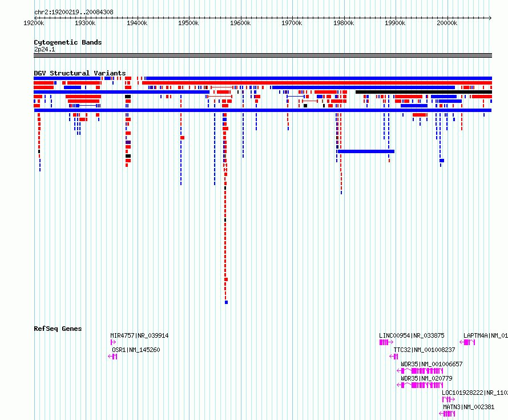This screenshot has width=508, height=420.
Task: Click the WDR35|NM_020779 label
Action: (x=426, y=378)
